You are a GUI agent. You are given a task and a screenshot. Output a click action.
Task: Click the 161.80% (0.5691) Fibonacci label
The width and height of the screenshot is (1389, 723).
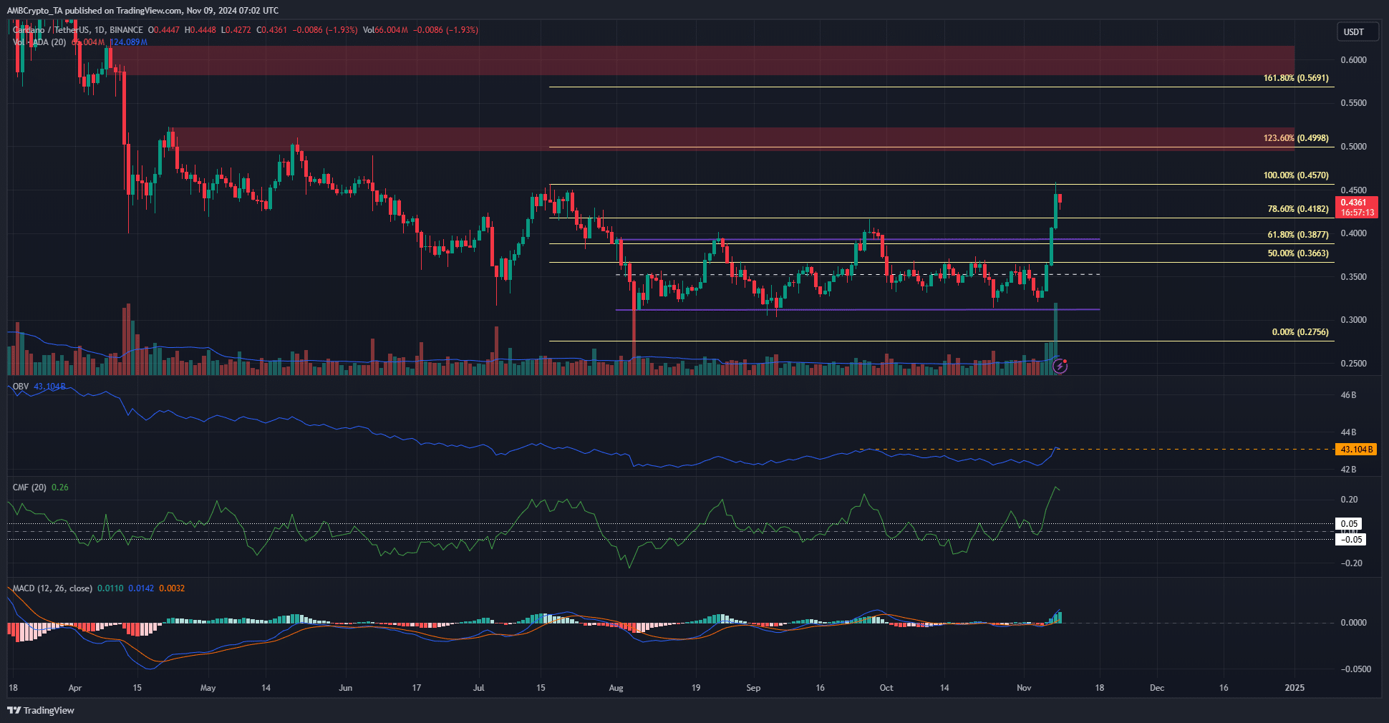coord(1295,78)
